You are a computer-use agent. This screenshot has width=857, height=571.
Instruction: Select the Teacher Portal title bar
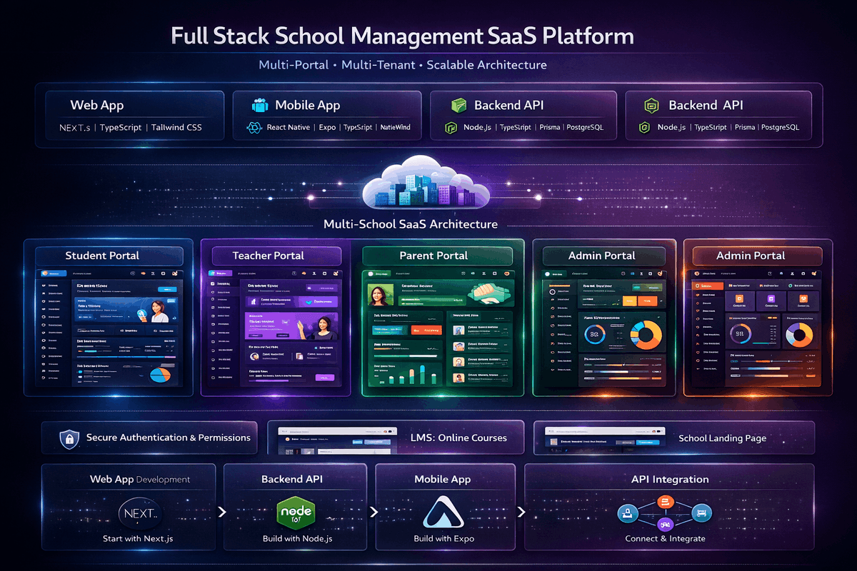point(276,256)
